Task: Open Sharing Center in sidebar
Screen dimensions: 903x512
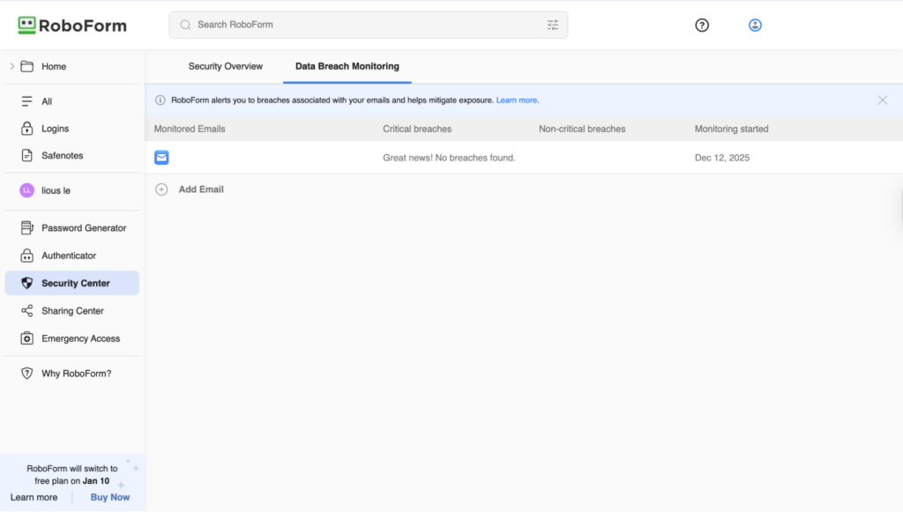Action: 72,311
